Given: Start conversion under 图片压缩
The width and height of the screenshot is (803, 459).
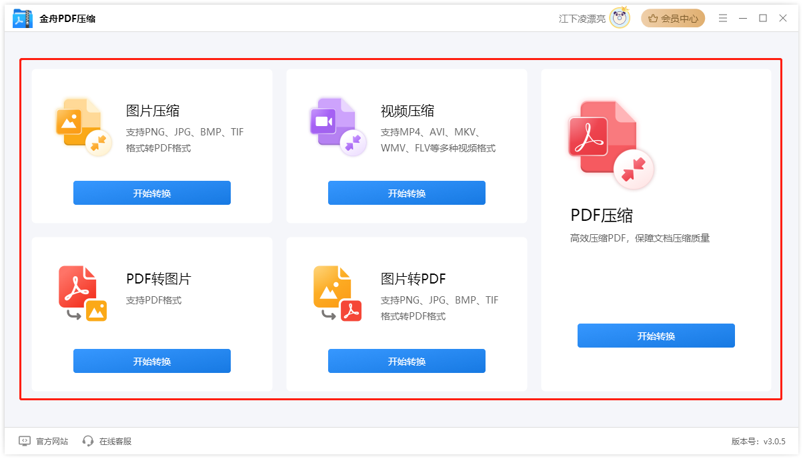Looking at the screenshot, I should (x=151, y=192).
